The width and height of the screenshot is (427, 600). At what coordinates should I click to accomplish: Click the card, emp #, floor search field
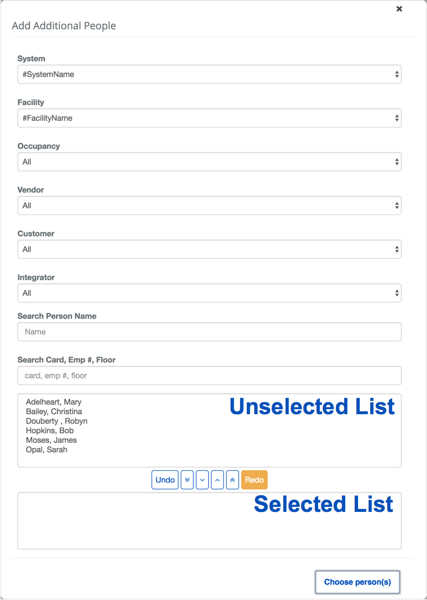tap(209, 375)
